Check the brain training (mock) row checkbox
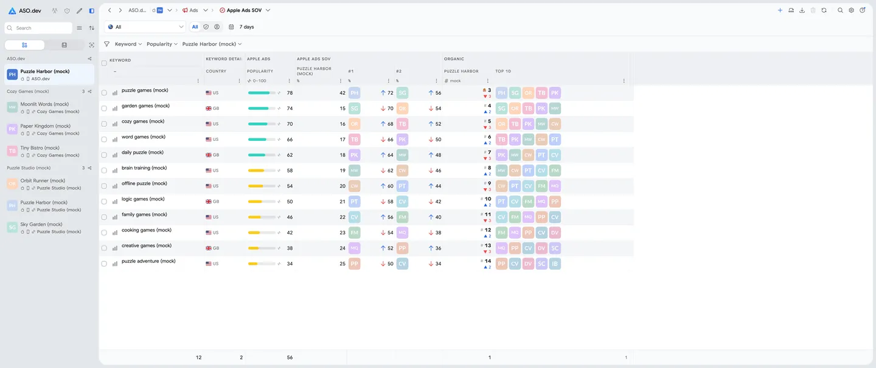 pos(104,171)
